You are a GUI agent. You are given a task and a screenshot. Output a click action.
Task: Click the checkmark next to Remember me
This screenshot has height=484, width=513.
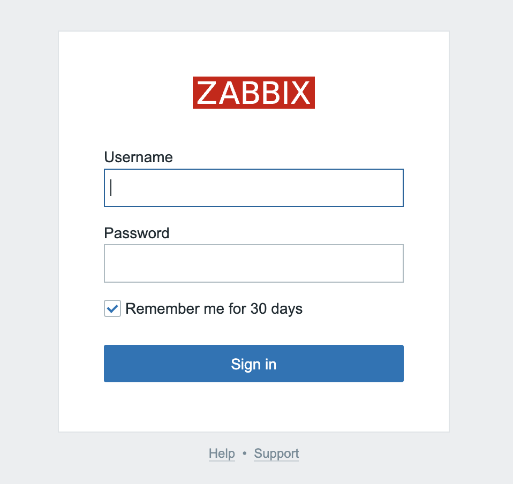point(112,308)
